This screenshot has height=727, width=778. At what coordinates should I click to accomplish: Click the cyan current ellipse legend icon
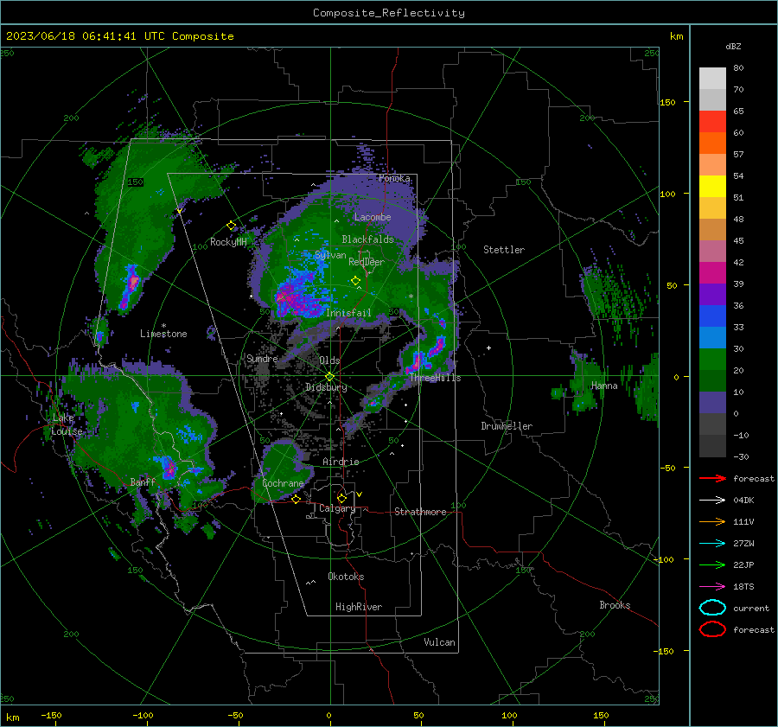712,608
